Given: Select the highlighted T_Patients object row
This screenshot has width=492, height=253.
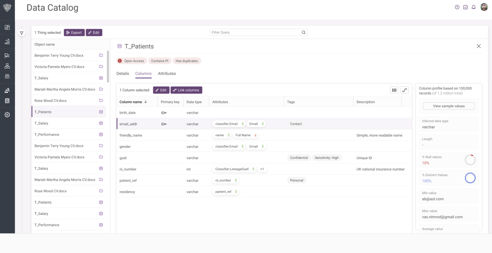Looking at the screenshot, I should point(69,112).
